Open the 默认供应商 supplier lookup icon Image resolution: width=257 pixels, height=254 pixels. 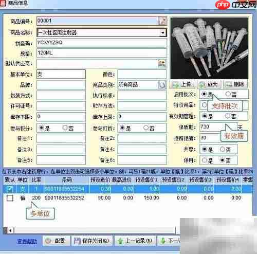[x=161, y=63]
